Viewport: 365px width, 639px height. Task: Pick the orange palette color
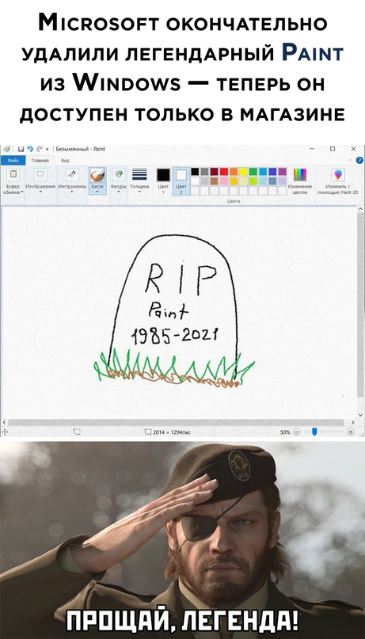pyautogui.click(x=234, y=172)
